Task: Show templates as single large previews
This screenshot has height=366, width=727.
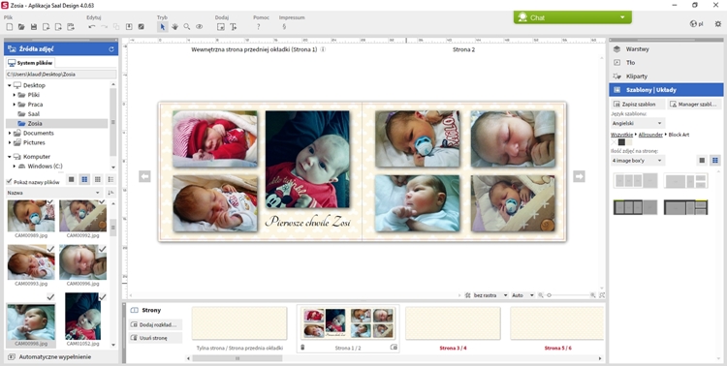Action: pyautogui.click(x=702, y=161)
